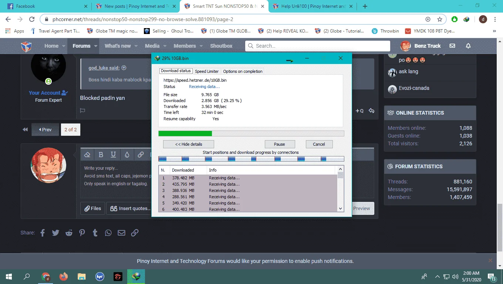Open File Explorer from the taskbar
503x284 pixels.
pos(82,276)
